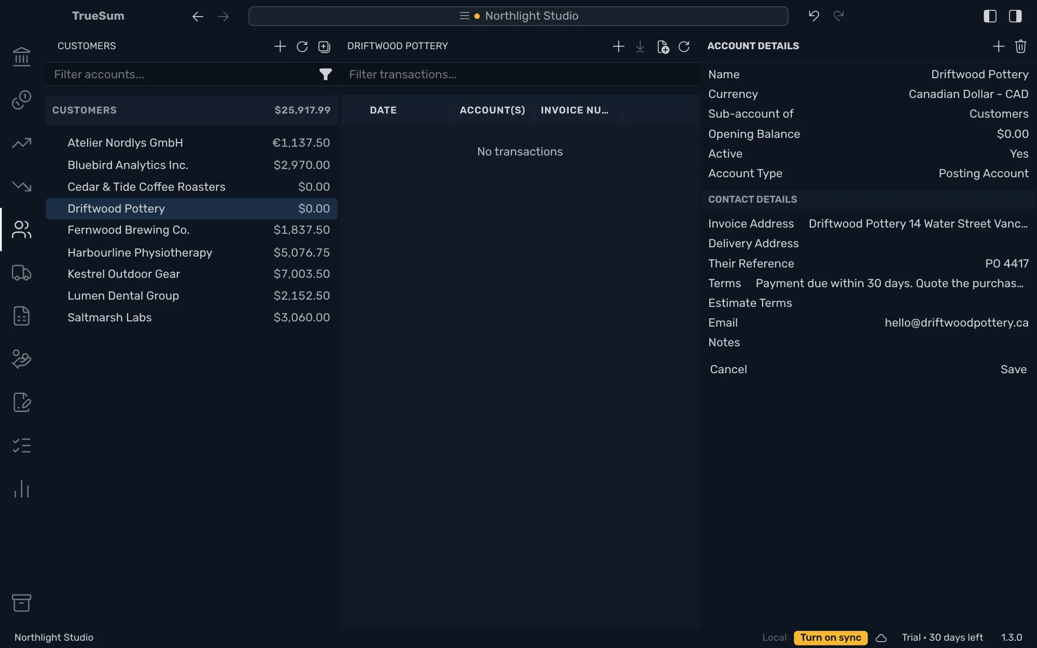1037x648 pixels.
Task: Open the checklist icon in sidebar
Action: pos(21,445)
